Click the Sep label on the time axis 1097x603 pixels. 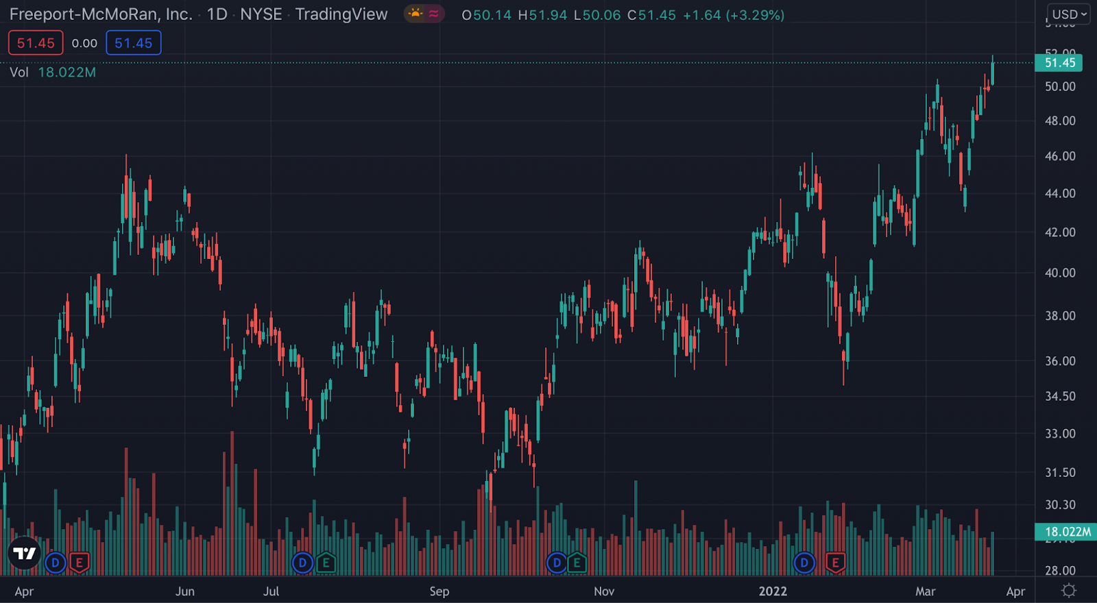point(439,591)
